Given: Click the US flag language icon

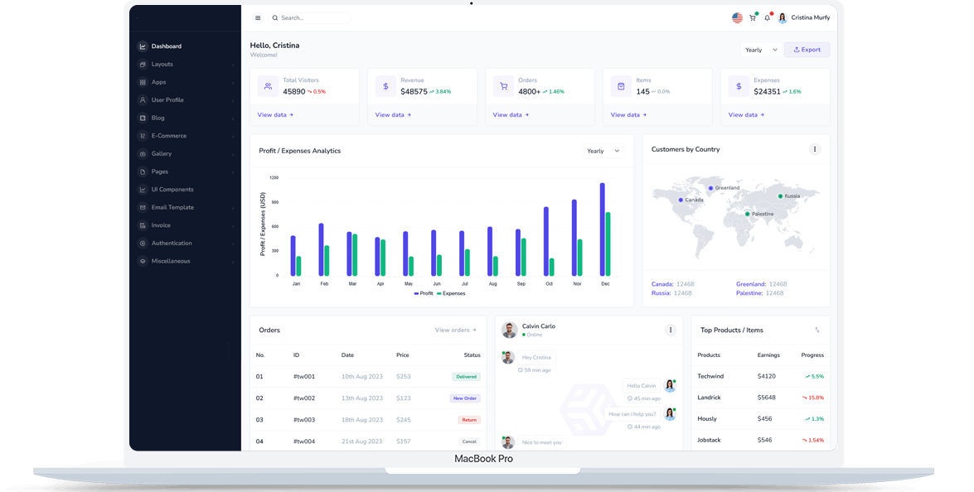Looking at the screenshot, I should [x=737, y=17].
